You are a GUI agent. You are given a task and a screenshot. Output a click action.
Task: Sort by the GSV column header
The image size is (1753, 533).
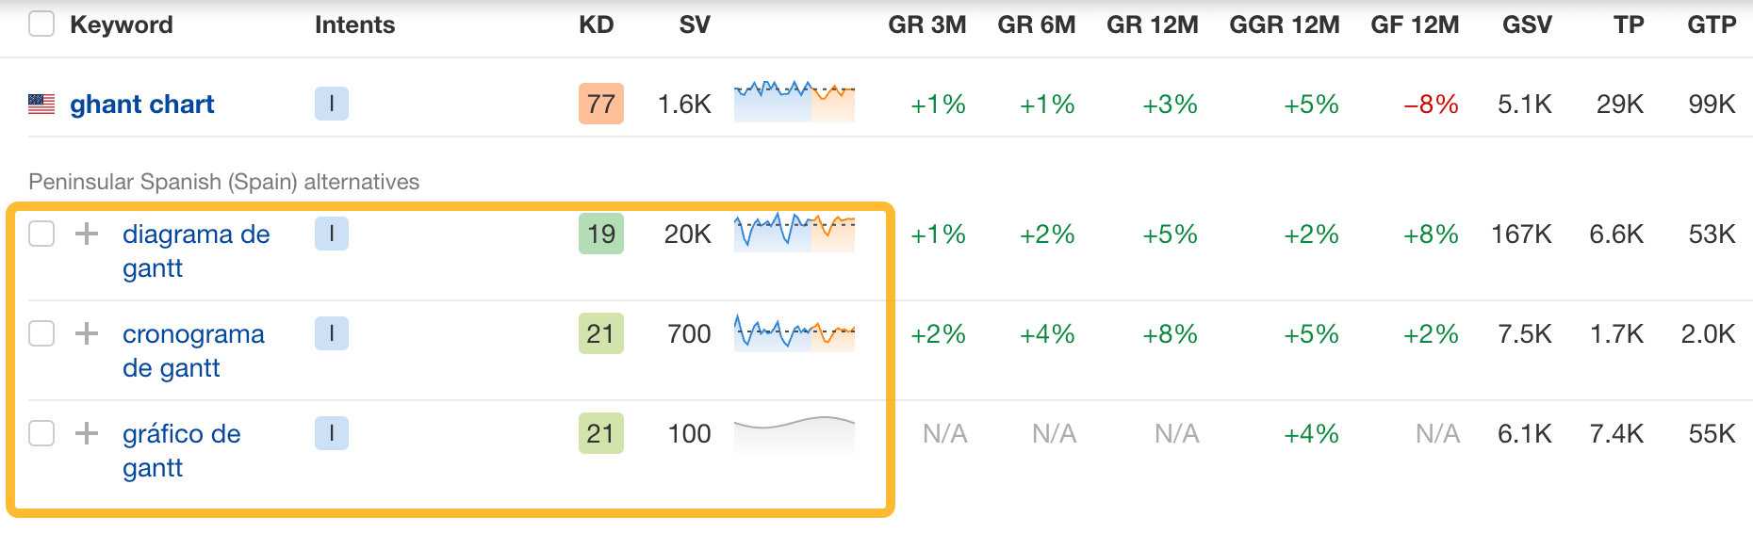click(1527, 24)
